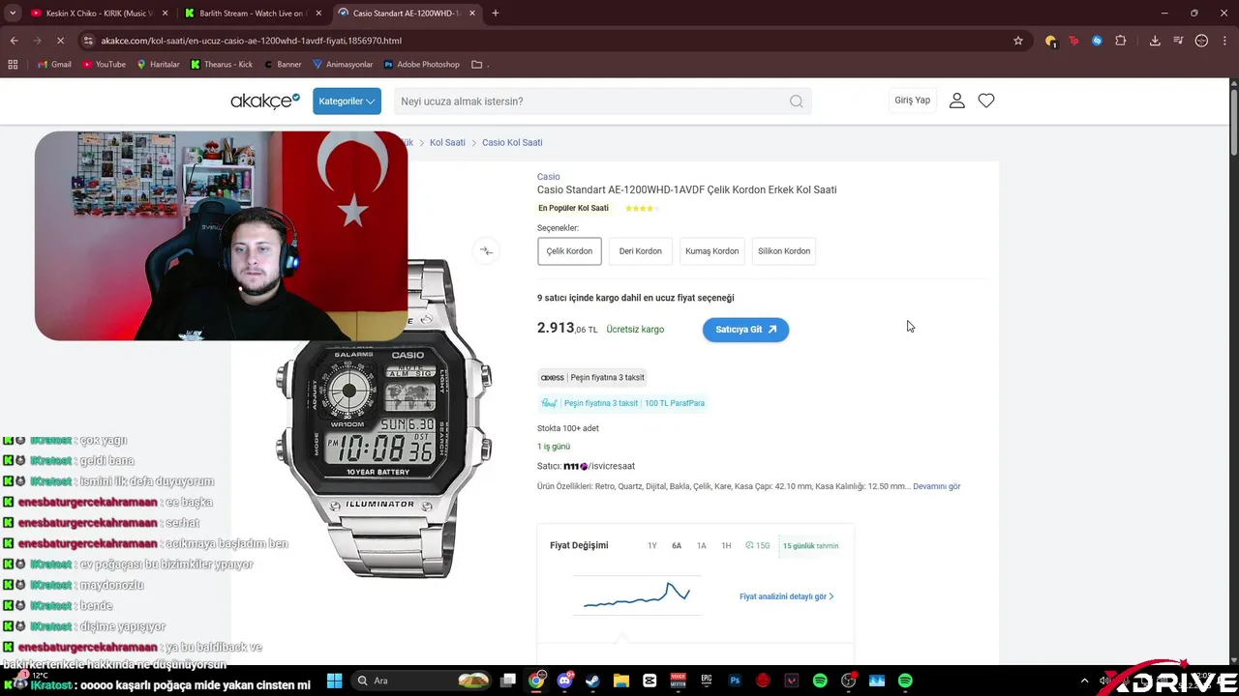1239x696 pixels.
Task: Open Photoshop from the taskbar
Action: pos(735,681)
